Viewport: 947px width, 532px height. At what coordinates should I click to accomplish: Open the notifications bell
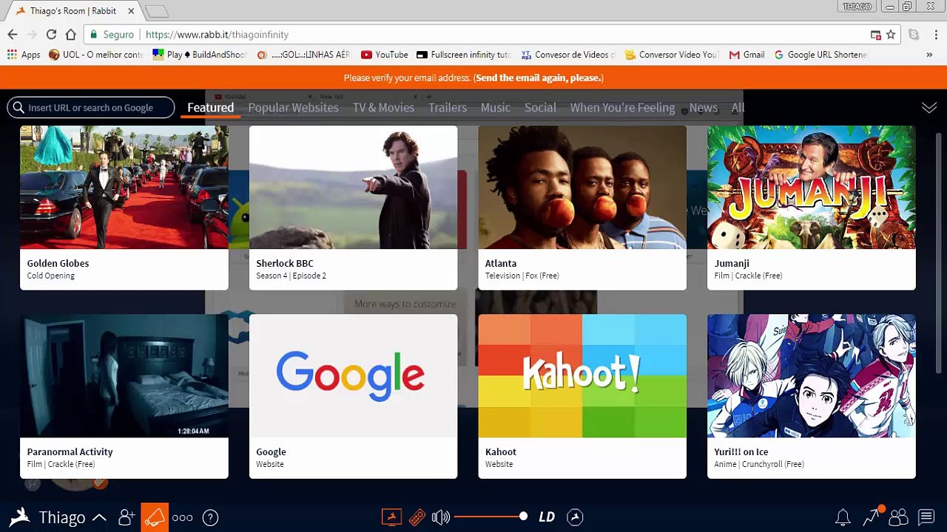click(843, 517)
